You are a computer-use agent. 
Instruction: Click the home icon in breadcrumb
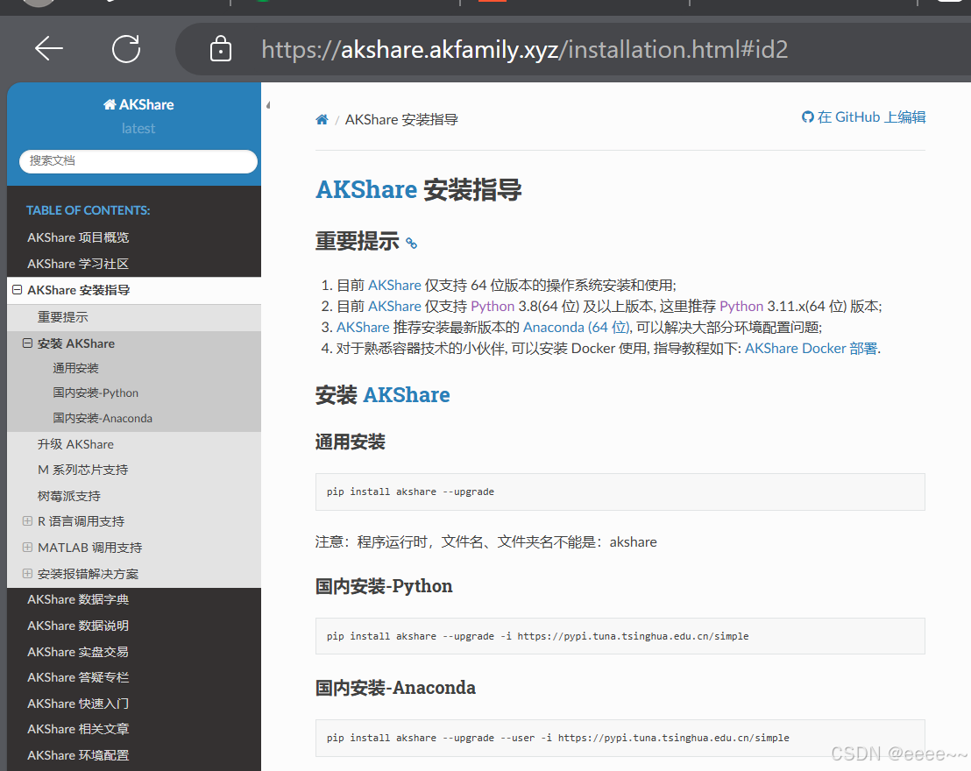pyautogui.click(x=322, y=120)
